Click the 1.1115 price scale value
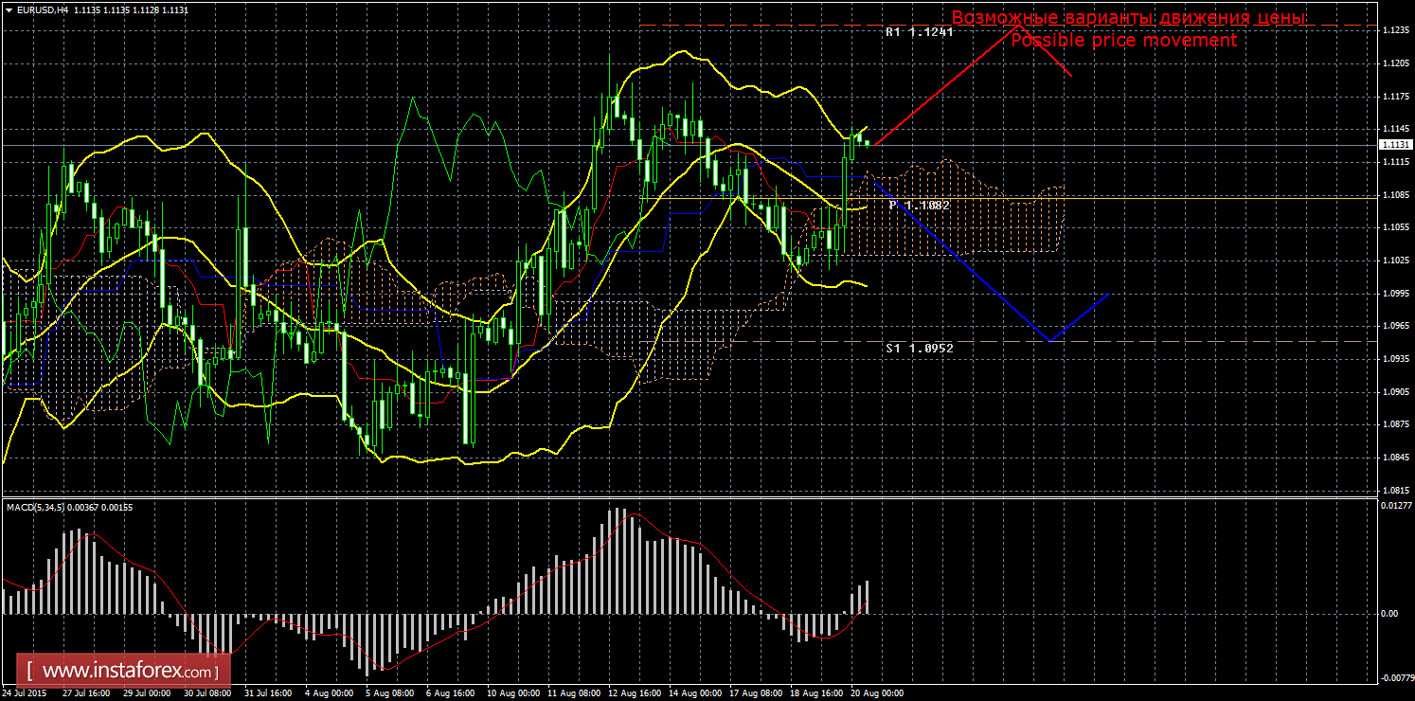1415x701 pixels. (x=1394, y=162)
